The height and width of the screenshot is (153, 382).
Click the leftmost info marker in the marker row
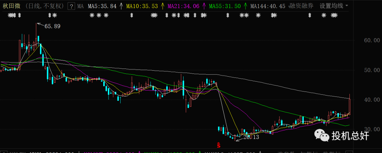click(x=12, y=15)
